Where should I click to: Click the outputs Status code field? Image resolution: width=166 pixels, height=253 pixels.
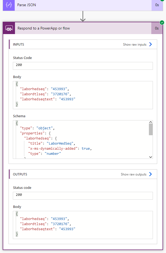pos(83,196)
